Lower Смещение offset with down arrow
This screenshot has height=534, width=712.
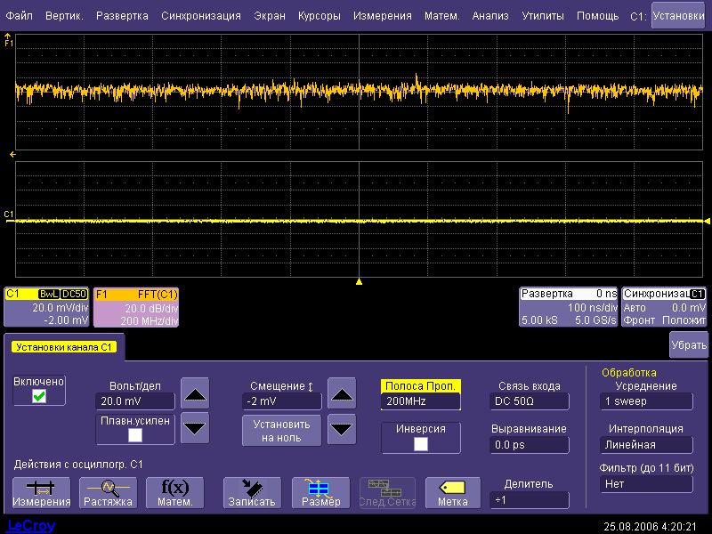342,429
